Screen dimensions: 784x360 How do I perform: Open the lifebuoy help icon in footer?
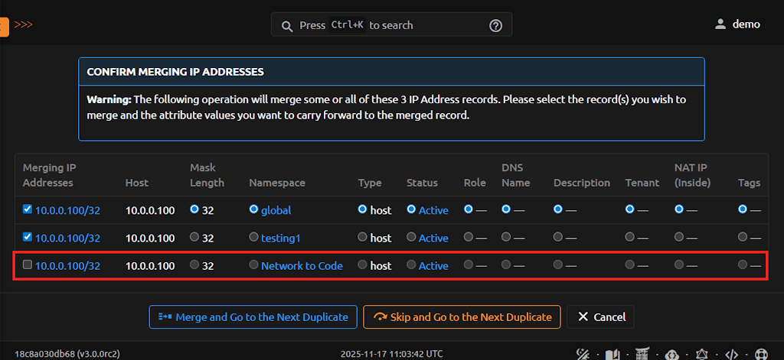[x=761, y=354]
